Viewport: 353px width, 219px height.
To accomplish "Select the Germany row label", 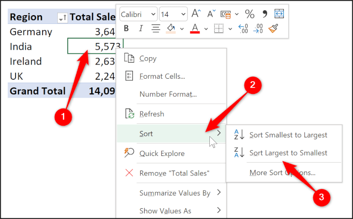I will pyautogui.click(x=31, y=32).
